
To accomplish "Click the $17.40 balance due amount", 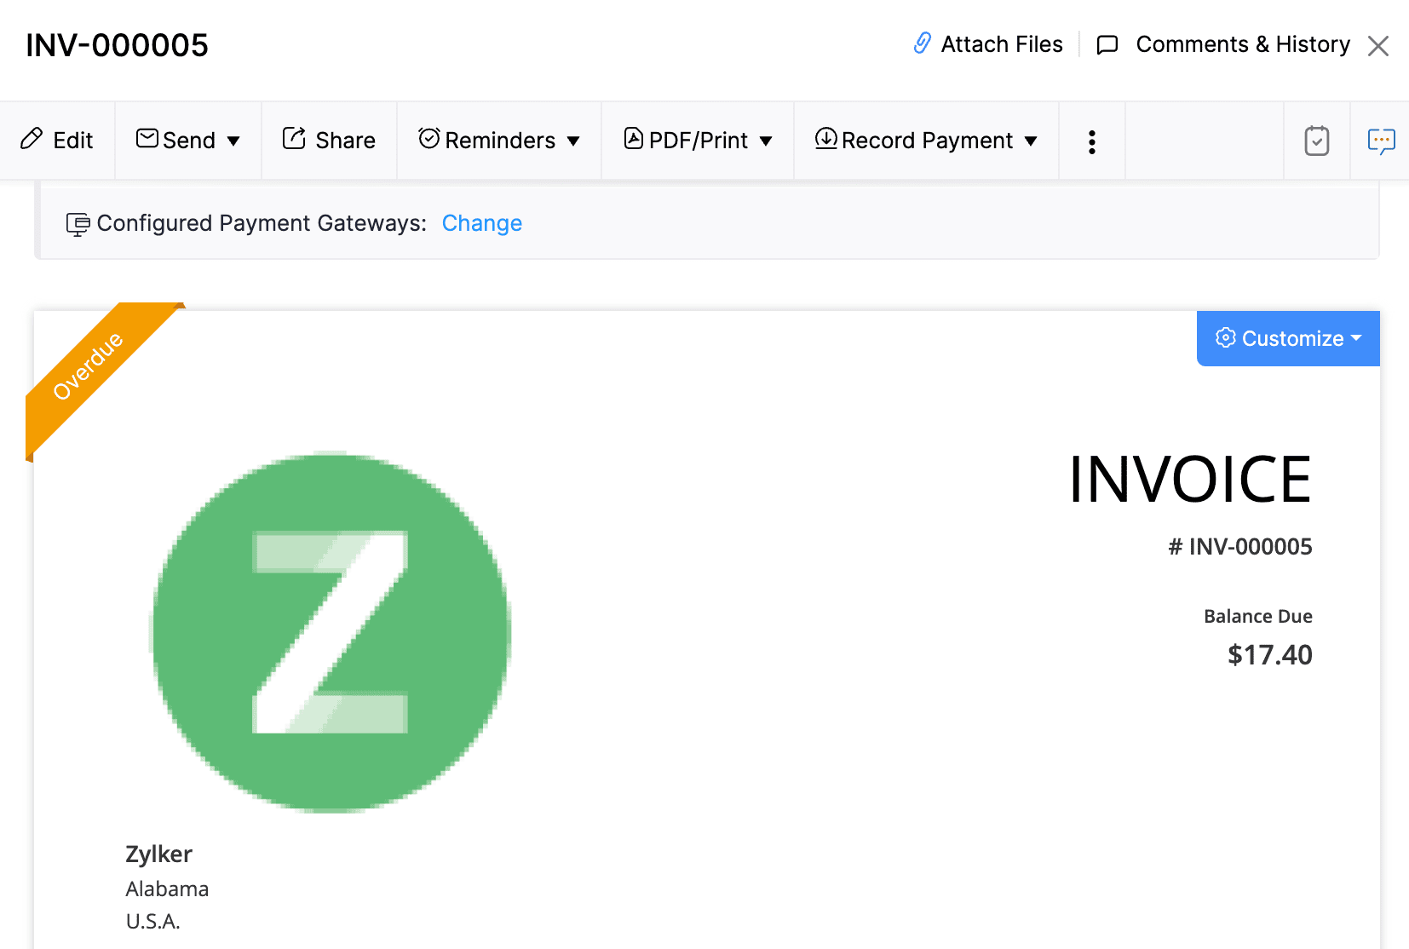I will point(1269,654).
